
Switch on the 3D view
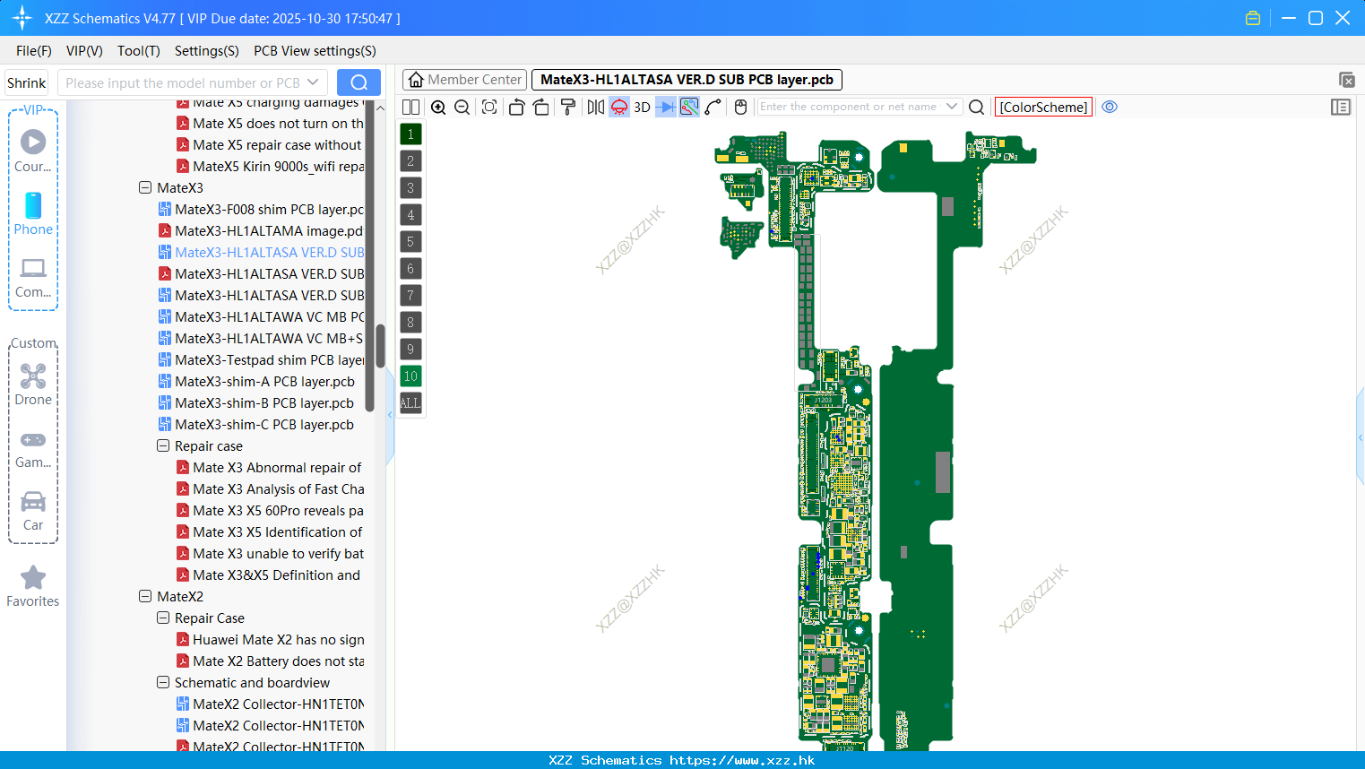(x=642, y=107)
